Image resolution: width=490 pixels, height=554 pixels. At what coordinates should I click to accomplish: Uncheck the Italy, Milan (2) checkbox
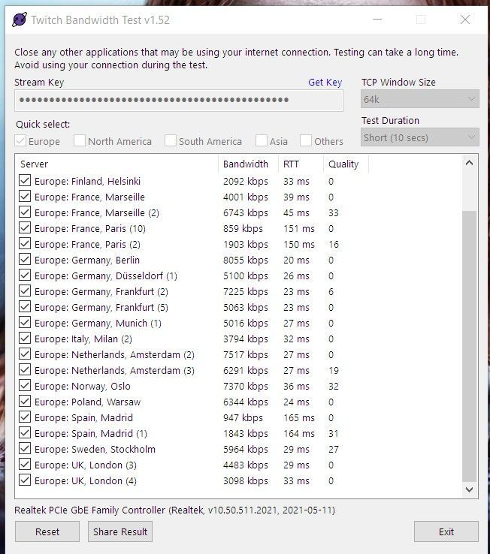pos(25,339)
